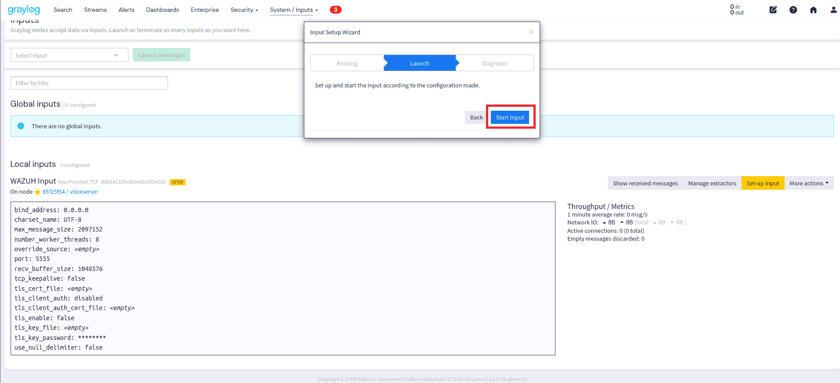Focus the Filter by title field
The image size is (840, 383).
pyautogui.click(x=89, y=83)
